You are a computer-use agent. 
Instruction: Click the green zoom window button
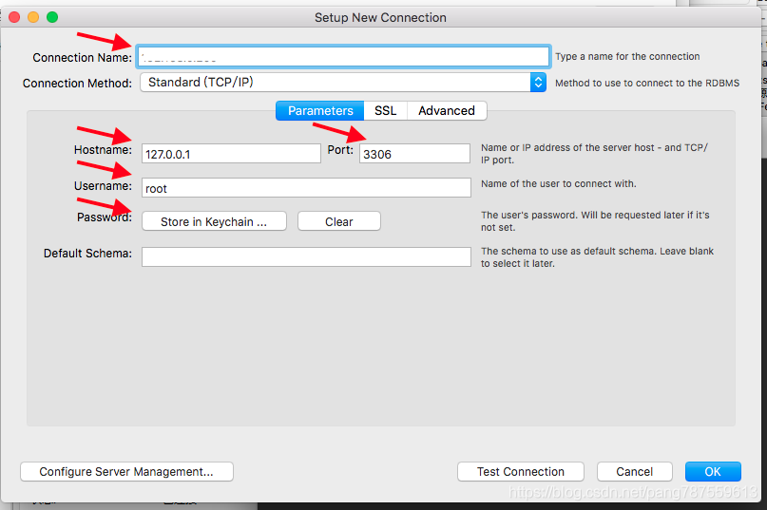point(52,18)
